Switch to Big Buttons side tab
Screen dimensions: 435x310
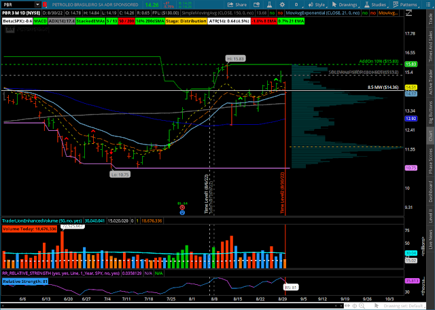pyautogui.click(x=430, y=112)
